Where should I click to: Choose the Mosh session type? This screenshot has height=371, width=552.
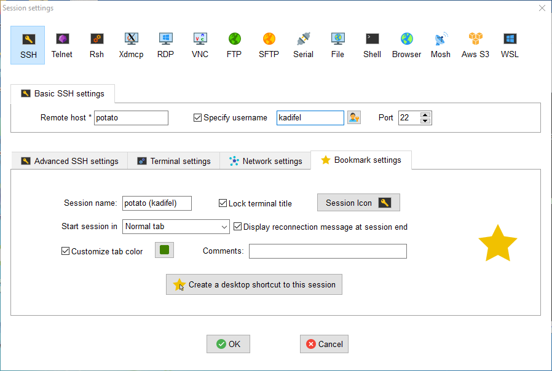pyautogui.click(x=441, y=45)
